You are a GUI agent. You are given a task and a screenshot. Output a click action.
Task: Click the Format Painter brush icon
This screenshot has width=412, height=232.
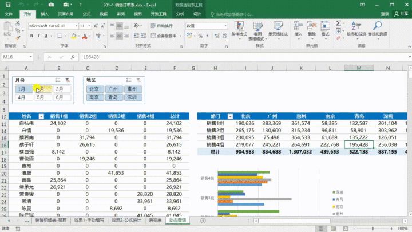pos(18,38)
